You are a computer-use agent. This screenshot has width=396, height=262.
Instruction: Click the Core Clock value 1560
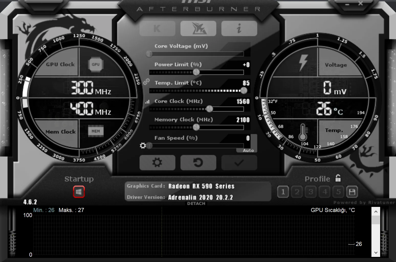pyautogui.click(x=243, y=102)
